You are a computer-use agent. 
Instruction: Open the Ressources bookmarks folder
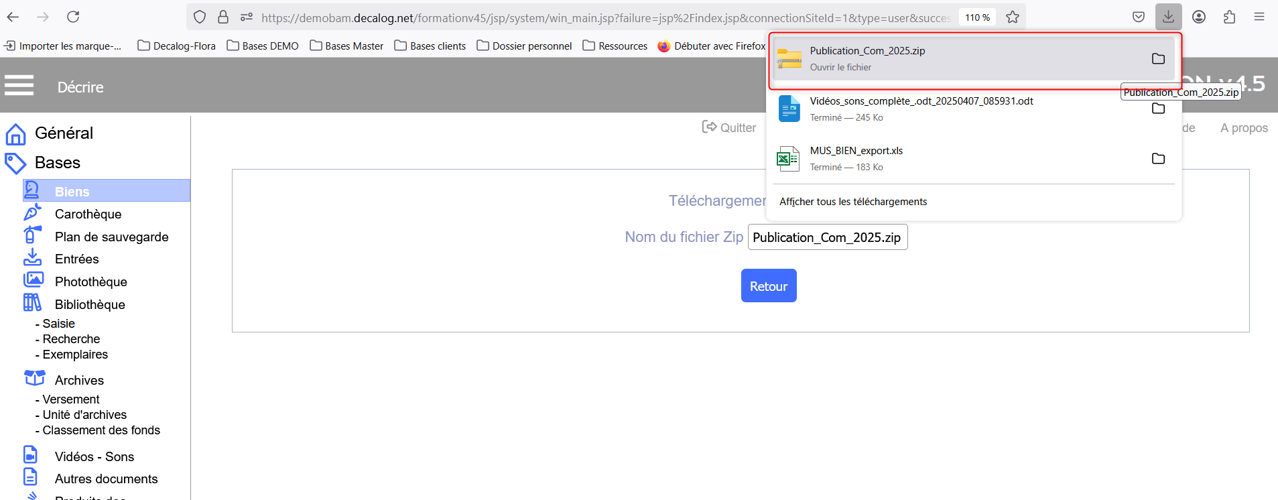(x=615, y=46)
